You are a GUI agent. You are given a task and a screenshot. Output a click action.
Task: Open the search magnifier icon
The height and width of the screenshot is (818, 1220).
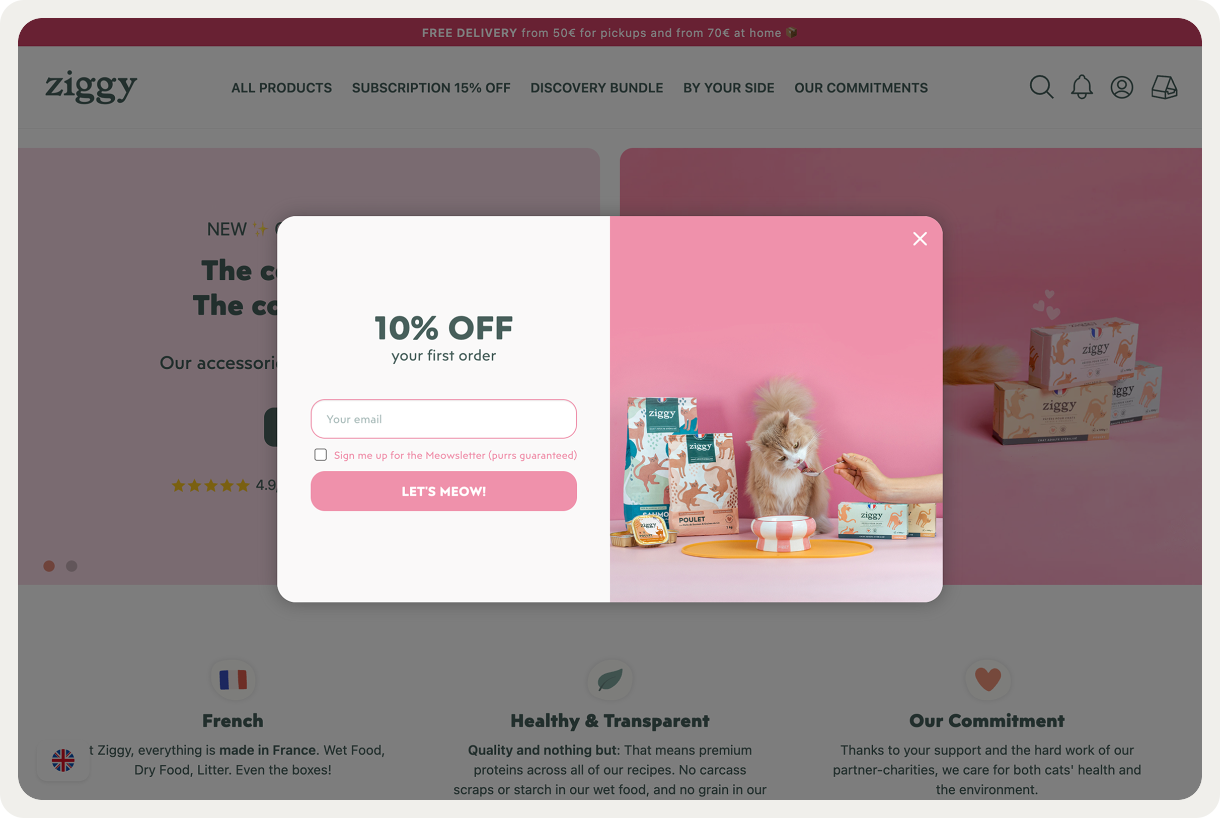(x=1041, y=87)
